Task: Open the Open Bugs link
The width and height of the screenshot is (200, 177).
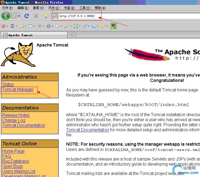Action: pyautogui.click(x=13, y=166)
